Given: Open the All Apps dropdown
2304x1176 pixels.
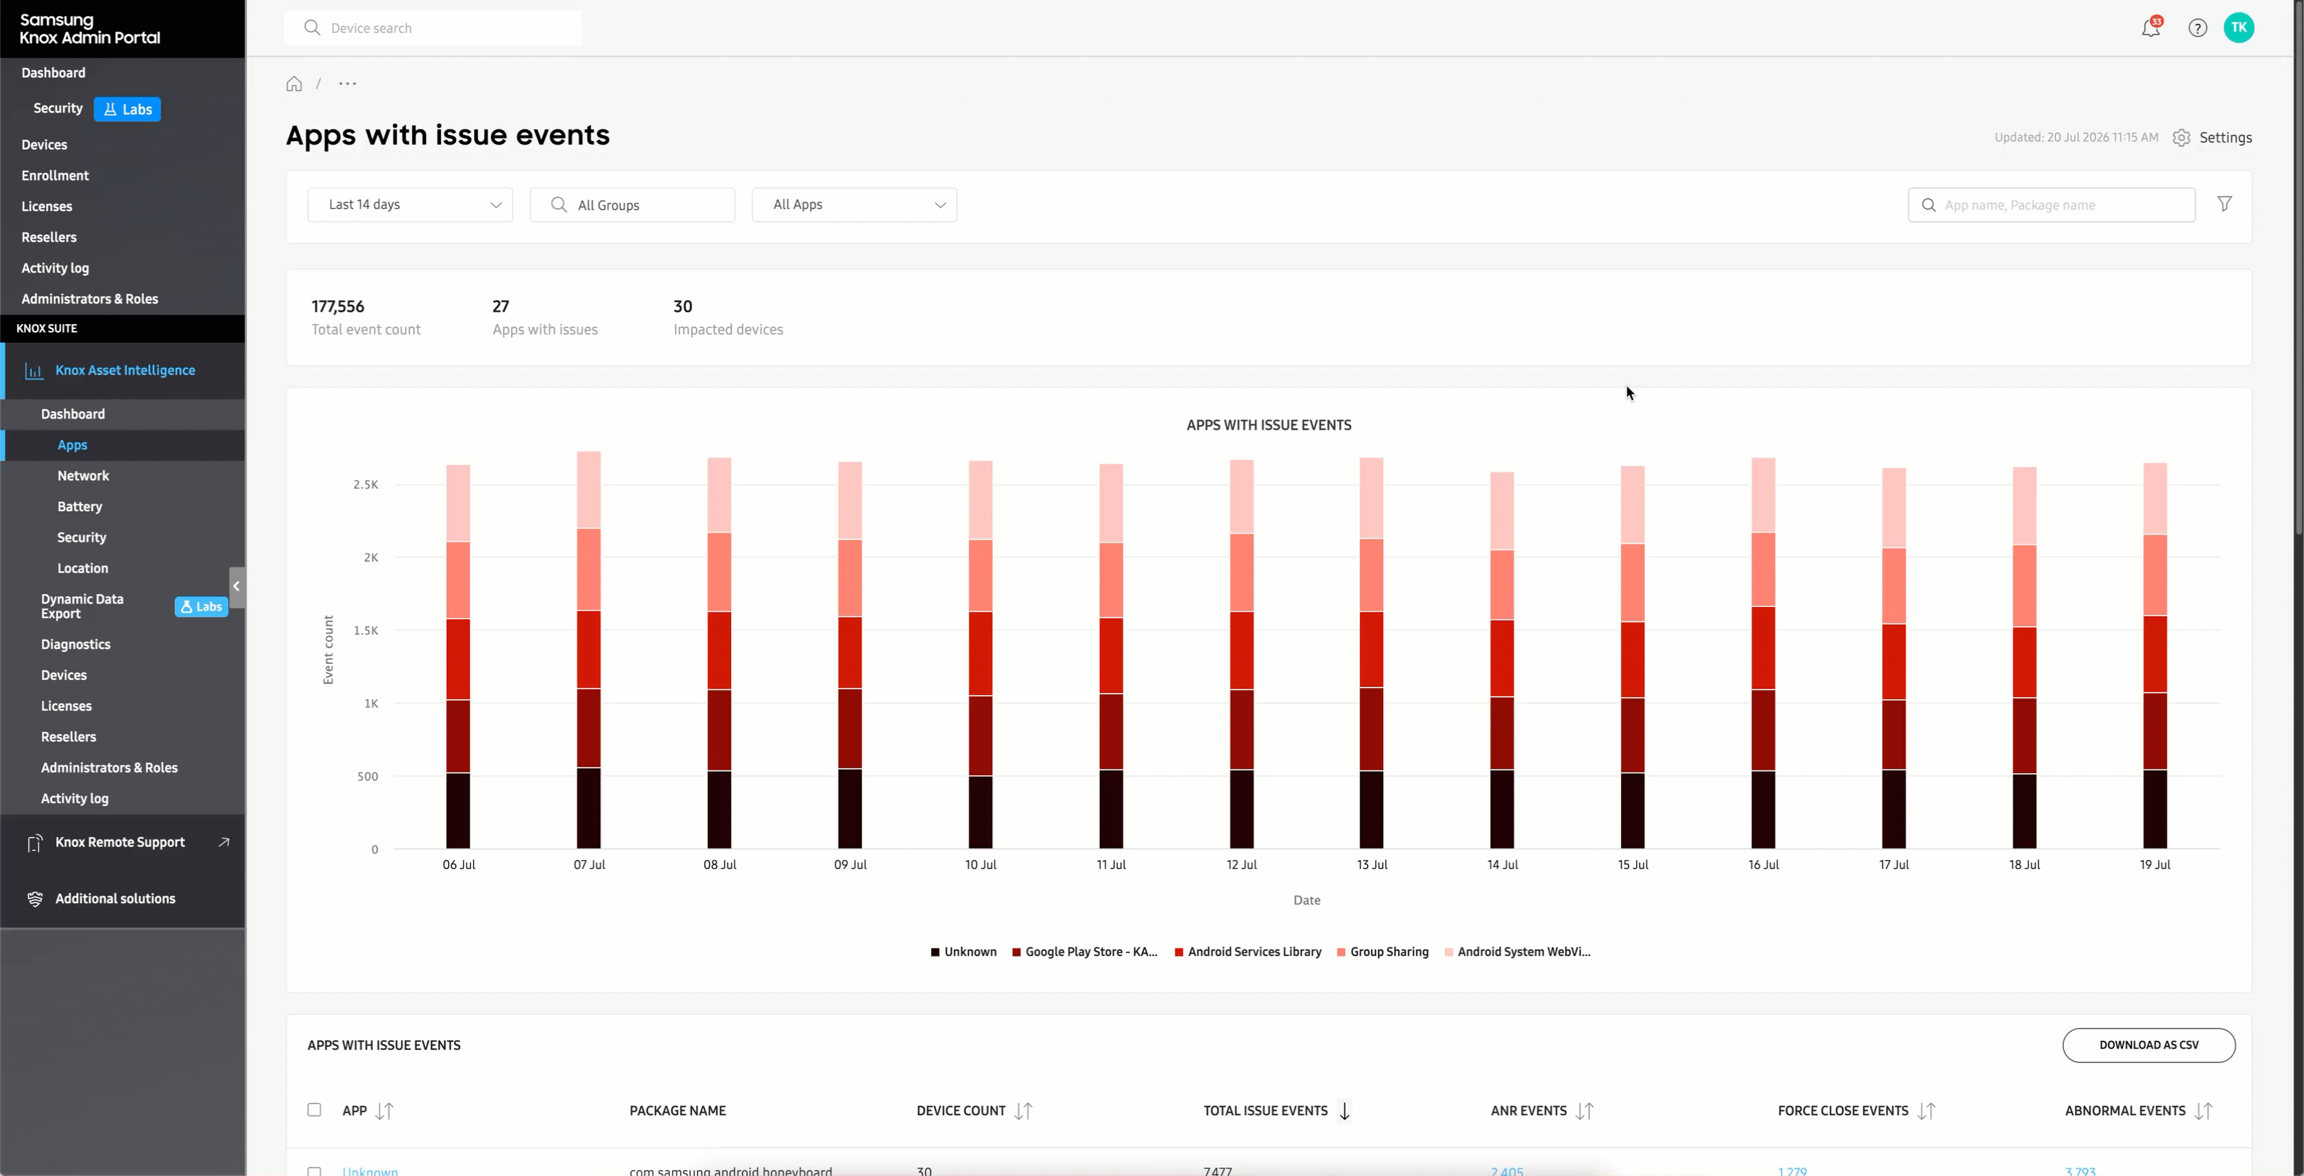Looking at the screenshot, I should coord(854,205).
